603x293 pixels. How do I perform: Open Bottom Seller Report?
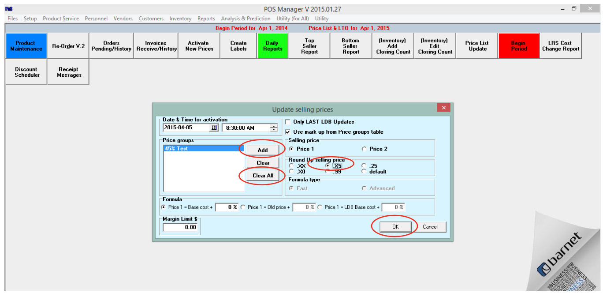(350, 46)
